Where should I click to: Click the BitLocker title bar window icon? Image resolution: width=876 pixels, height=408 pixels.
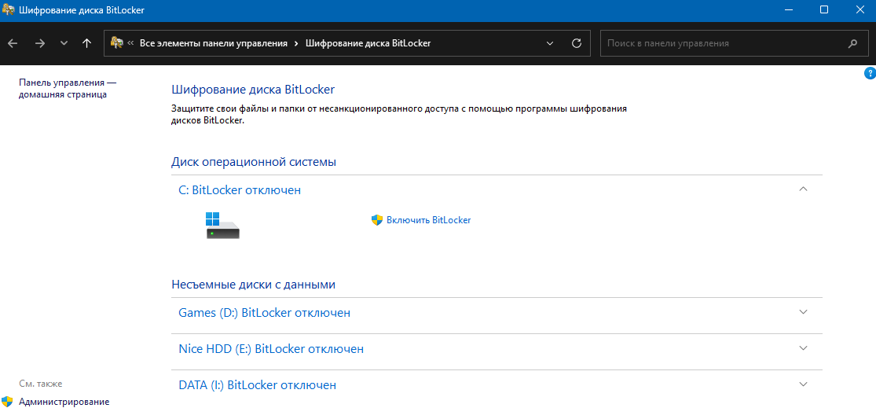point(9,10)
